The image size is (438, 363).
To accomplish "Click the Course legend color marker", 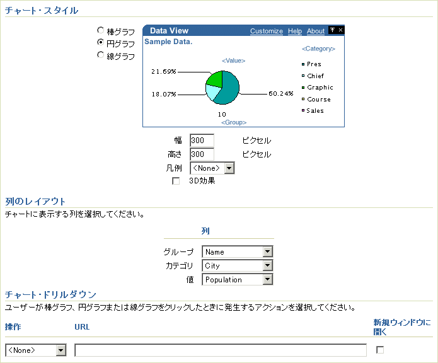I will pyautogui.click(x=303, y=99).
